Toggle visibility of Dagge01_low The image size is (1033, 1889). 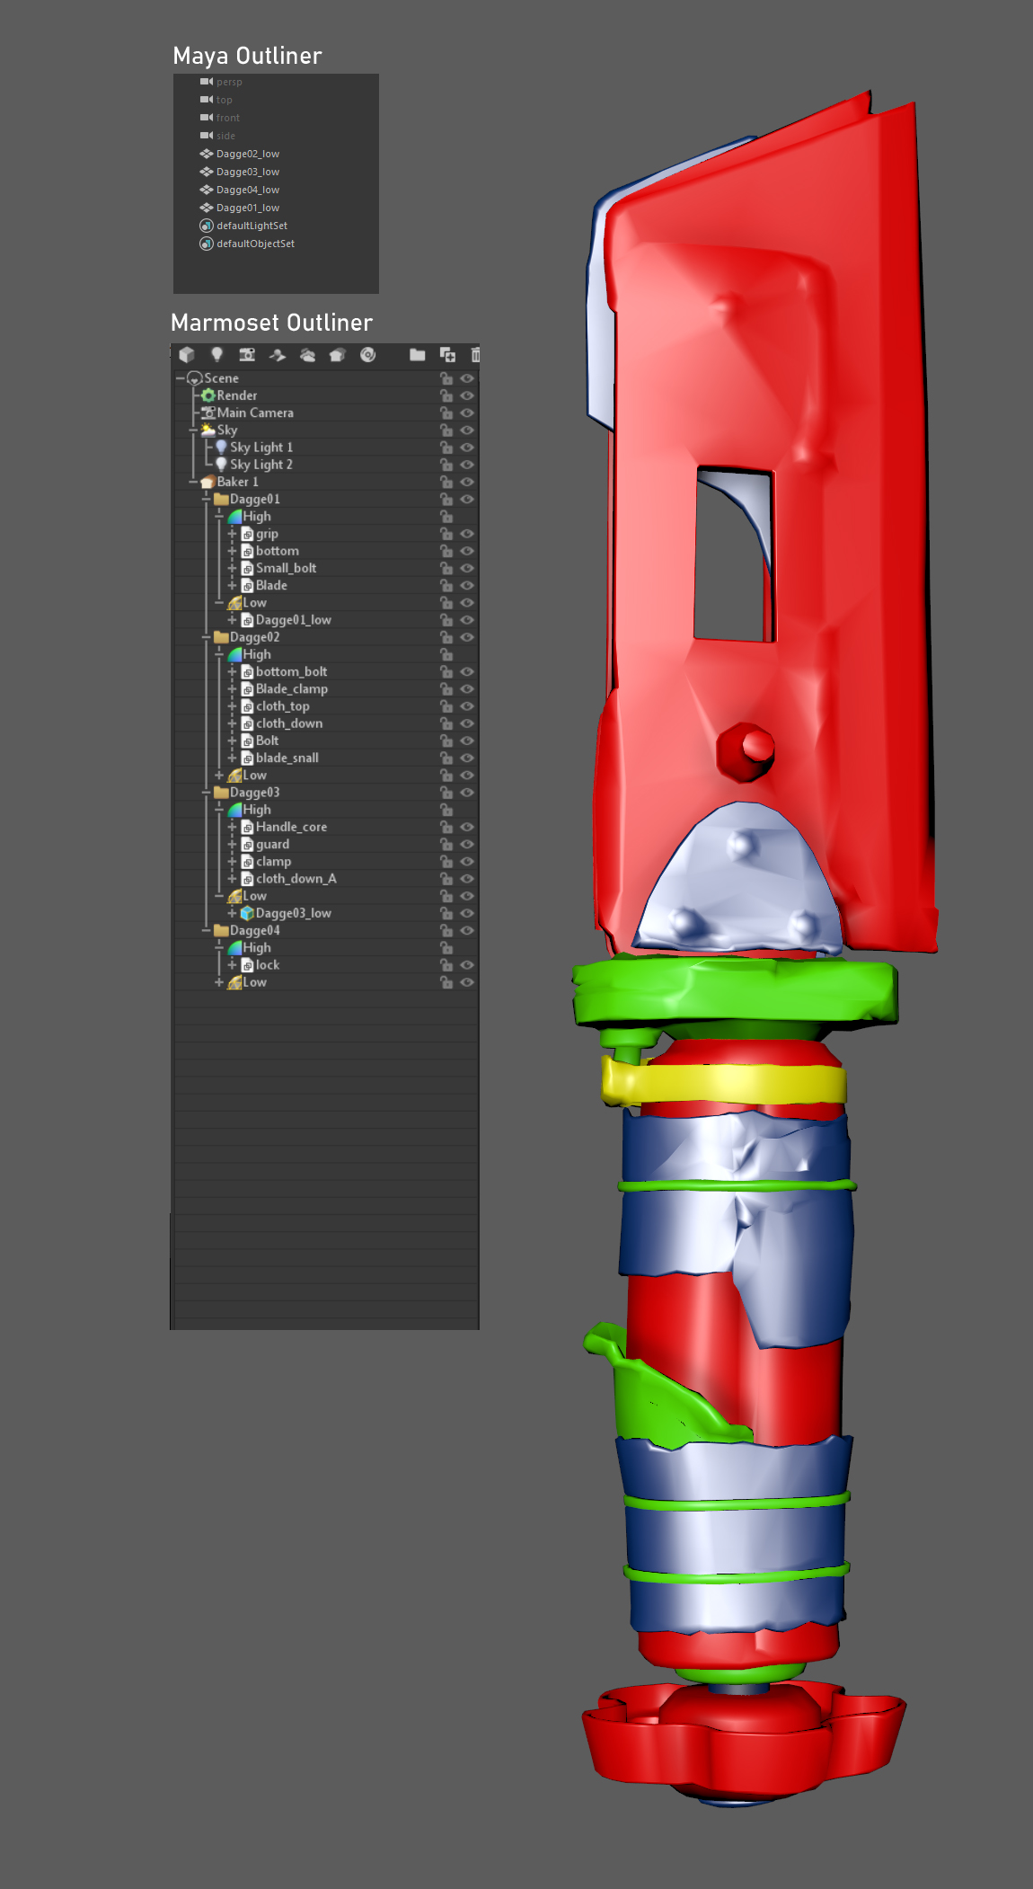click(x=467, y=620)
